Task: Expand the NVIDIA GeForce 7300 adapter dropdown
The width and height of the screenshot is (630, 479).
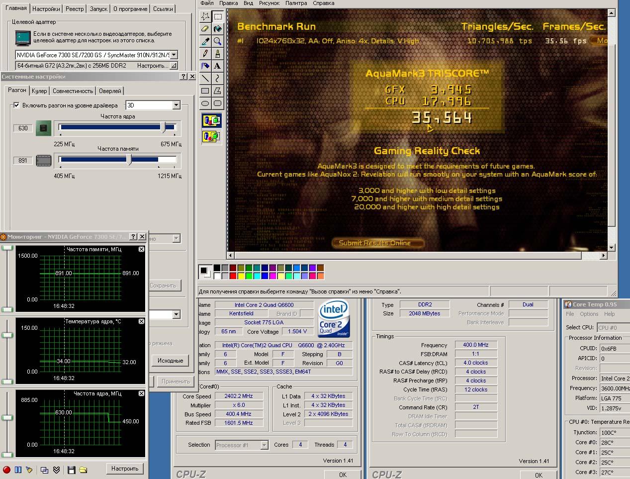Action: point(174,55)
